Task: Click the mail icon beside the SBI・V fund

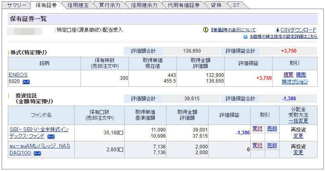Action: (x=51, y=136)
